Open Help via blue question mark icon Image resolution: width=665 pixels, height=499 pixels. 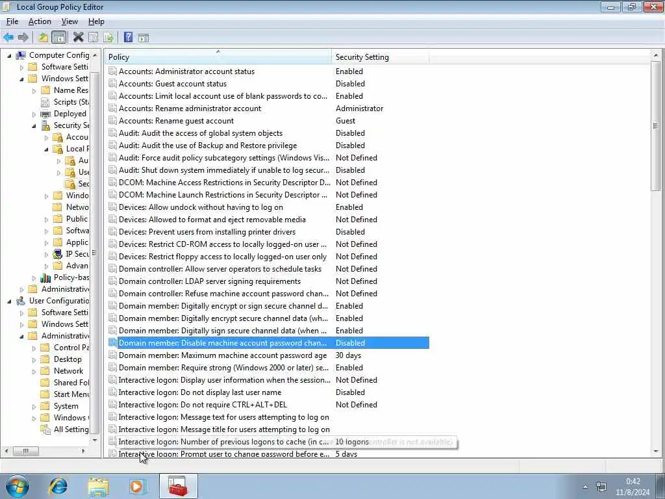coord(128,37)
